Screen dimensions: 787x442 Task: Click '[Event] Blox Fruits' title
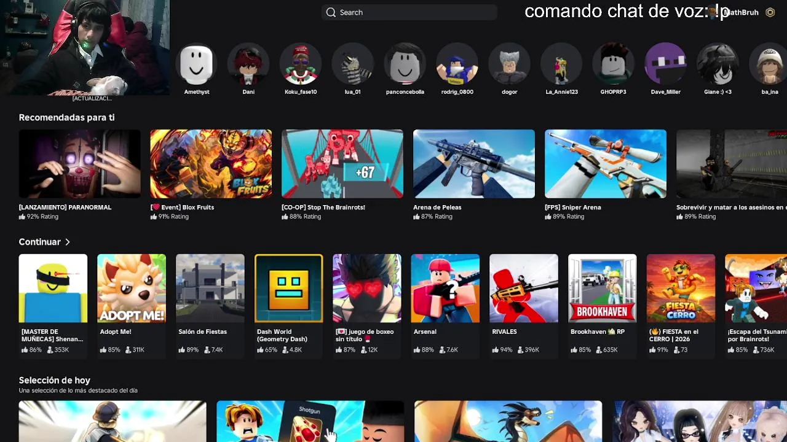pyautogui.click(x=182, y=207)
